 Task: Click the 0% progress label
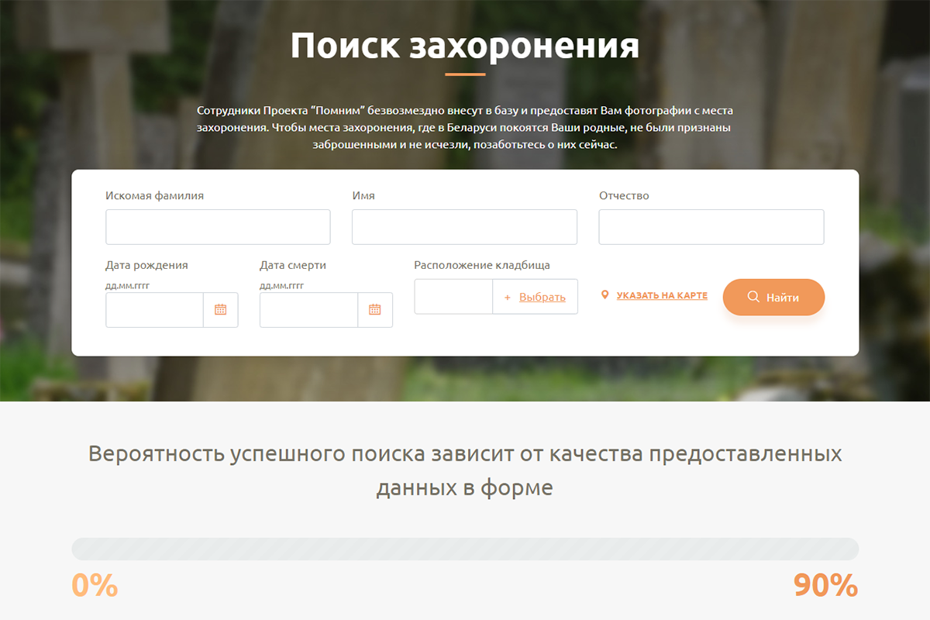(95, 586)
